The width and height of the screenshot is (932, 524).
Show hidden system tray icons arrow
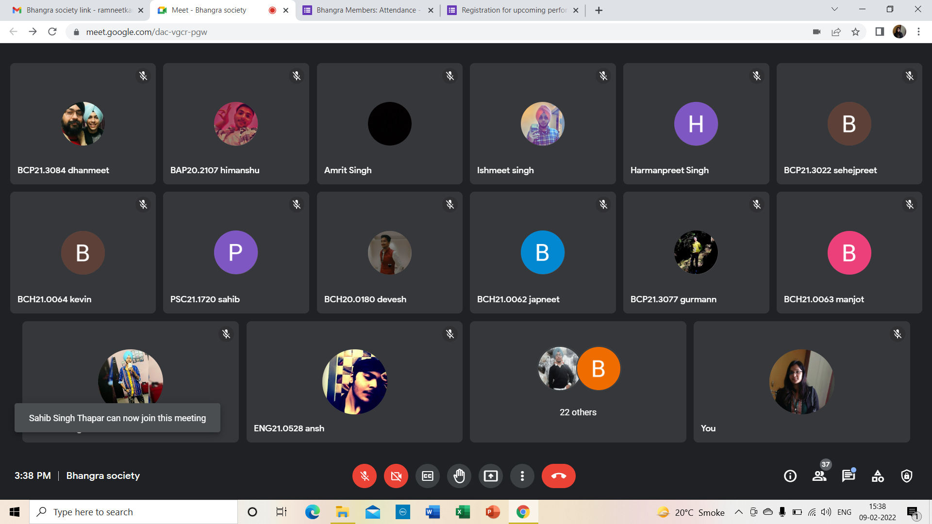(738, 512)
